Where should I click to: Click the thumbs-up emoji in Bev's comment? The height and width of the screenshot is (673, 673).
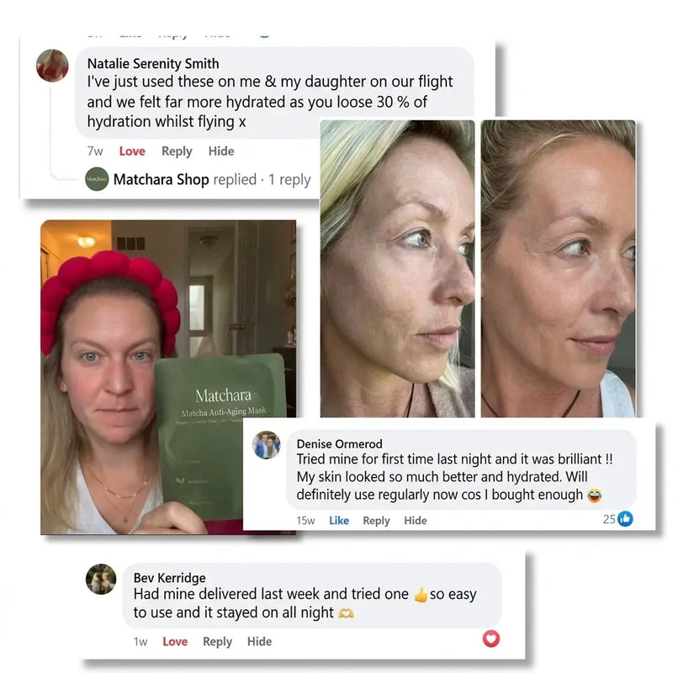(421, 595)
